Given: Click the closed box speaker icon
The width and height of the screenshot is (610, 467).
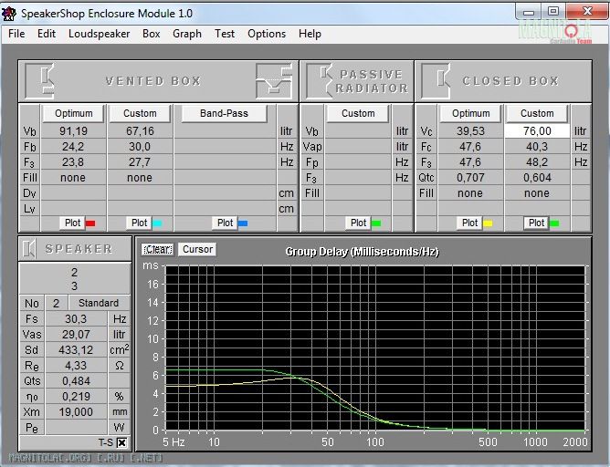Looking at the screenshot, I should coord(436,81).
